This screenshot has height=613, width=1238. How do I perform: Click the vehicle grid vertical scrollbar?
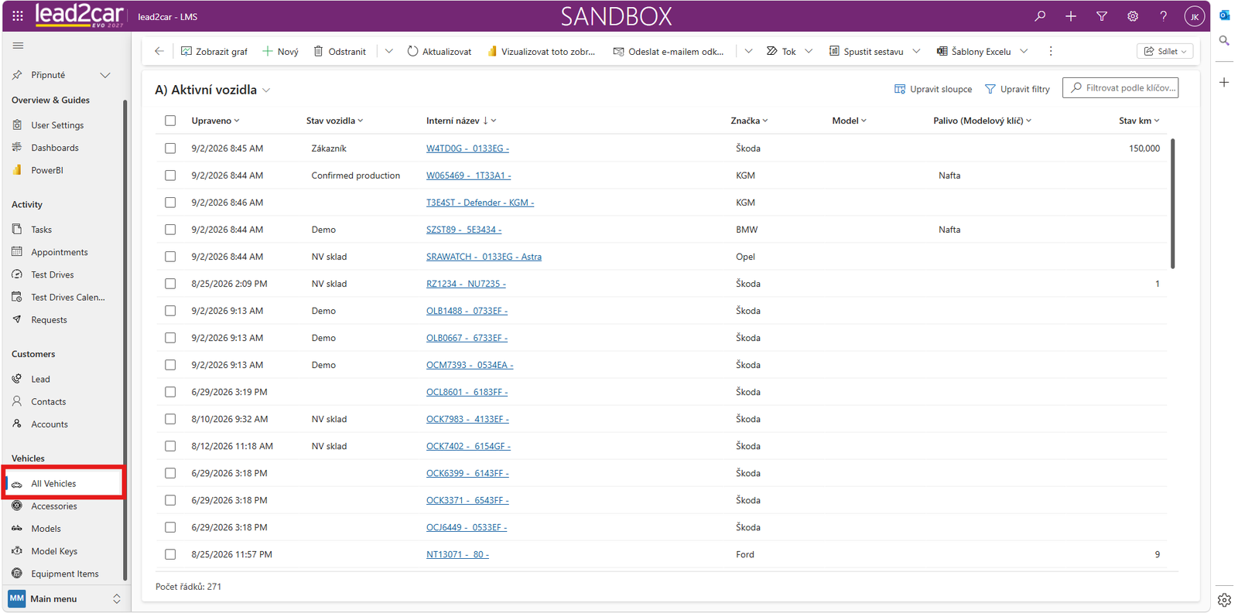[1173, 203]
